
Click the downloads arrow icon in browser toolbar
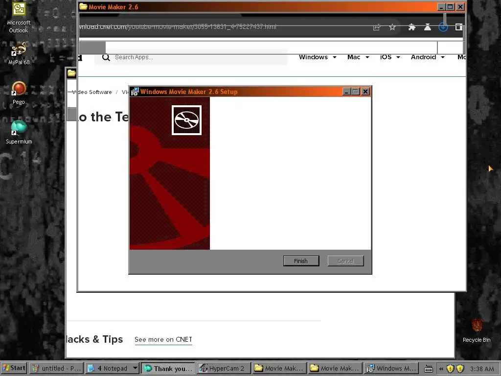pos(443,27)
